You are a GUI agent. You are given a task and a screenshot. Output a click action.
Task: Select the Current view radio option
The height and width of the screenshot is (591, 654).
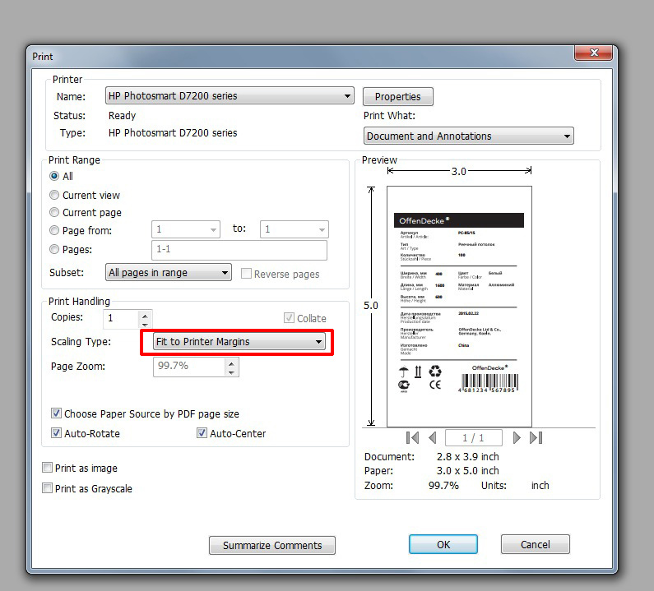click(55, 196)
